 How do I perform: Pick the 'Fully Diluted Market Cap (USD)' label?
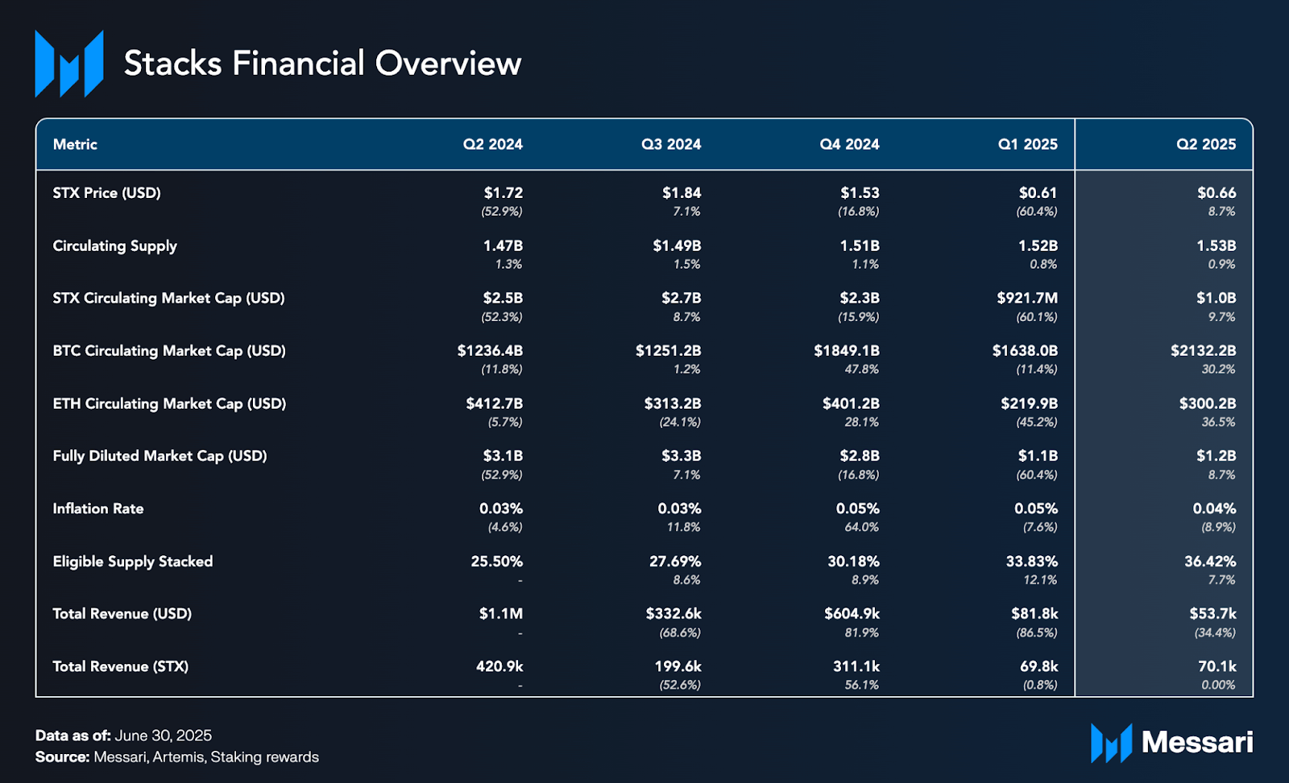pos(160,456)
